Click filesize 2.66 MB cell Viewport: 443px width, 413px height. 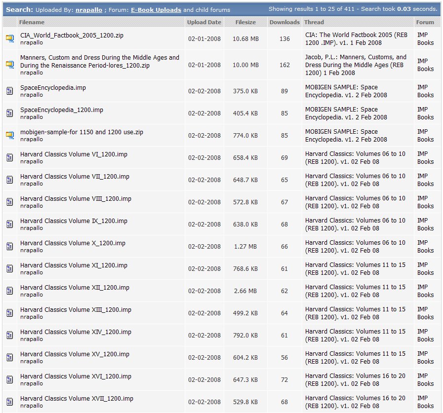click(x=245, y=291)
